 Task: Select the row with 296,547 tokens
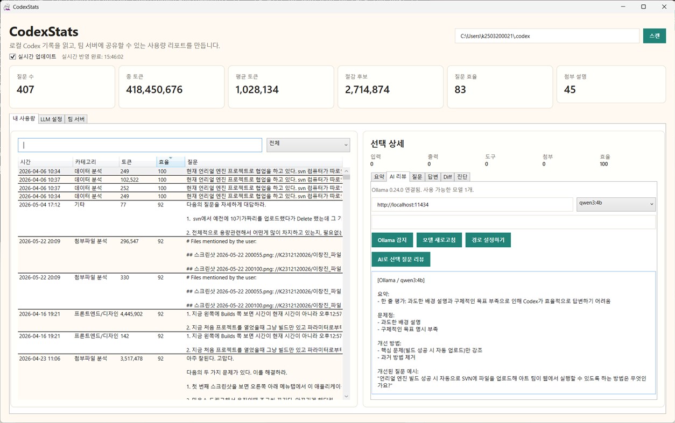180,255
